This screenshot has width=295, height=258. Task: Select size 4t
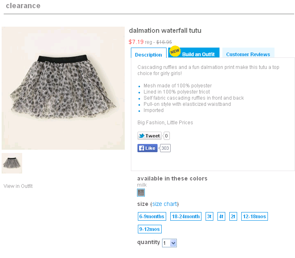221,217
